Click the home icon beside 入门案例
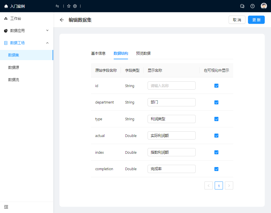Image resolution: width=271 pixels, height=213 pixels. tap(6, 6)
